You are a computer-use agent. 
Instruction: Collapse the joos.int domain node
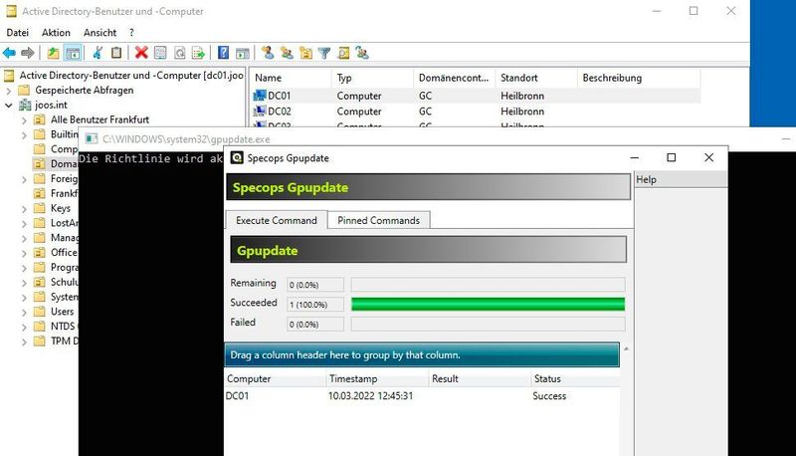tap(9, 106)
